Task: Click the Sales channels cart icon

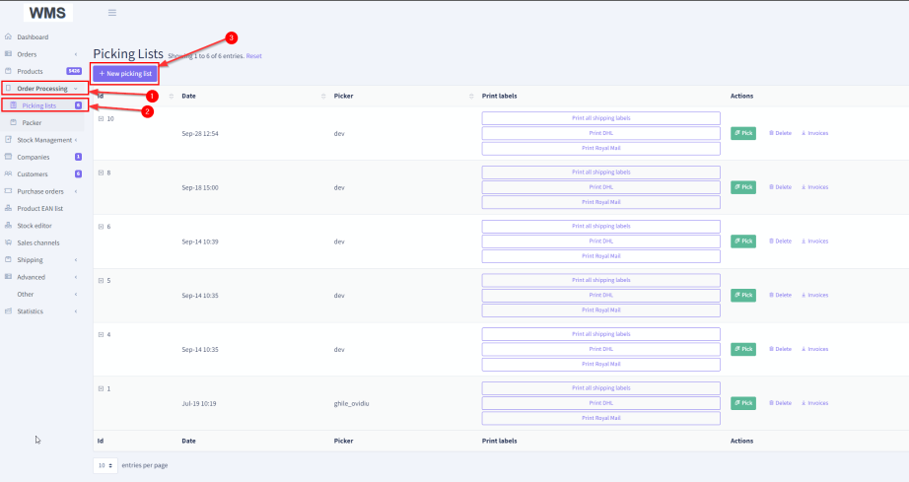Action: click(9, 242)
